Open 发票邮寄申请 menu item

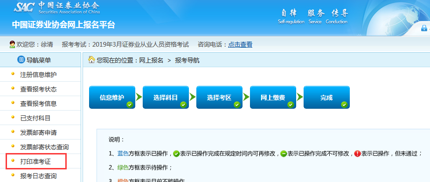tap(38, 133)
